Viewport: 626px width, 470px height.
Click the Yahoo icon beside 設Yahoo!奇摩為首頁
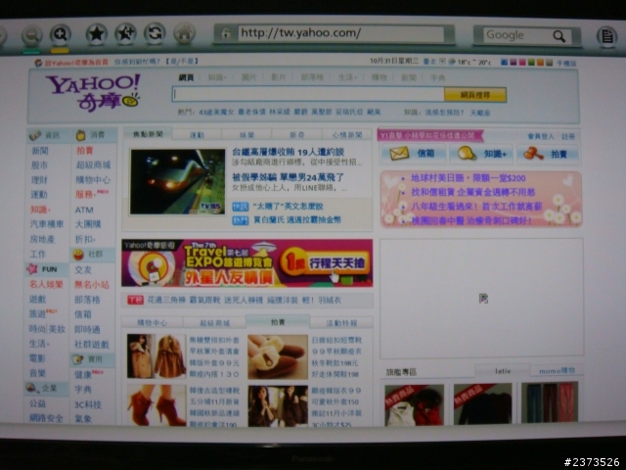38,63
